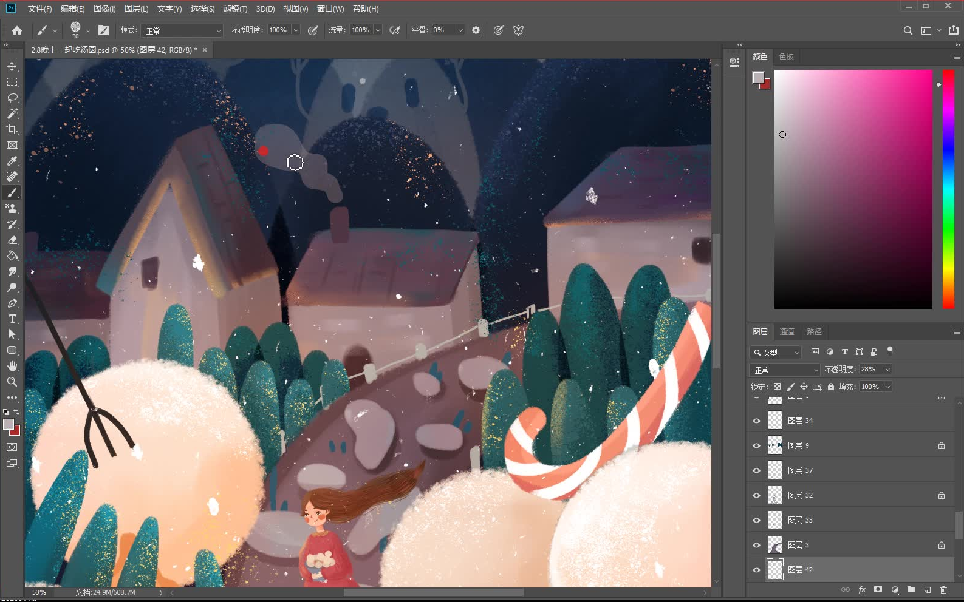Open the 图像(I) menu
This screenshot has height=602, width=964.
click(104, 8)
